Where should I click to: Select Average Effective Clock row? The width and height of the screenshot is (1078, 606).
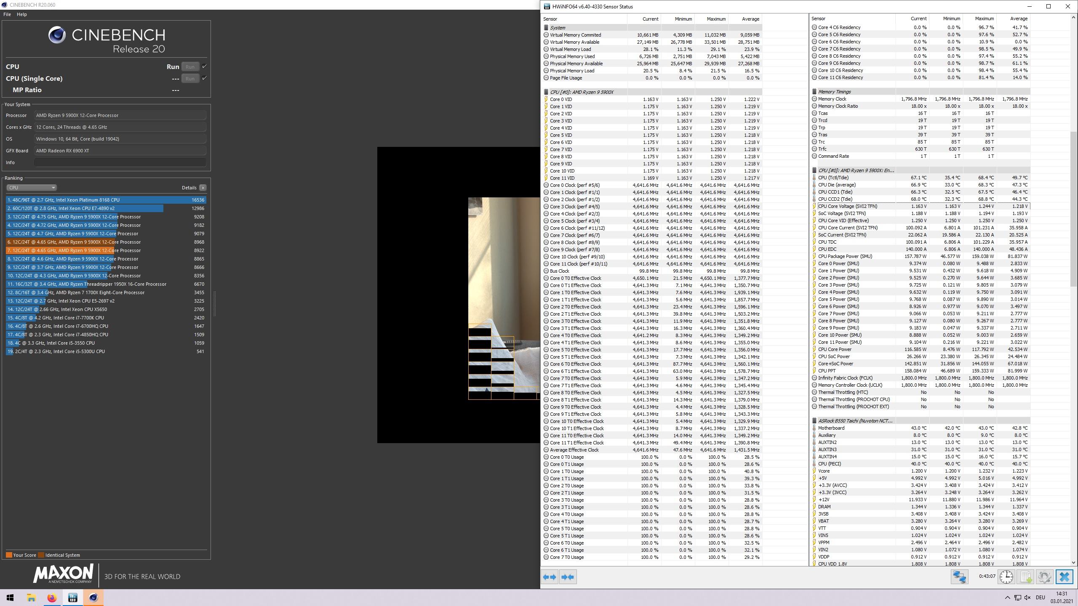click(x=652, y=450)
